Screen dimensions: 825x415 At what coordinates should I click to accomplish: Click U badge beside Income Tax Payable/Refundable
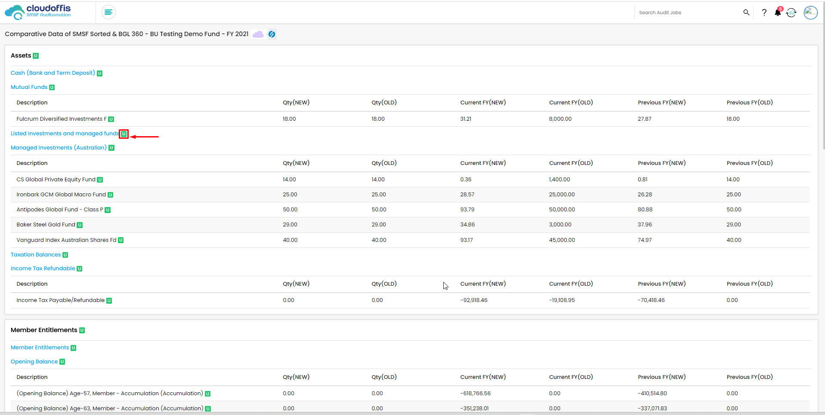[x=109, y=301]
